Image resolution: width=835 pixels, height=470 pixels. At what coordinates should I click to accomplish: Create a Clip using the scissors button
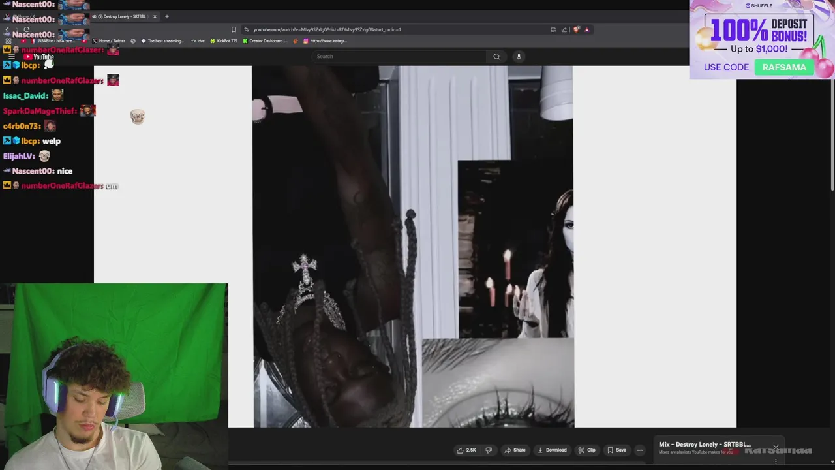tap(586, 450)
